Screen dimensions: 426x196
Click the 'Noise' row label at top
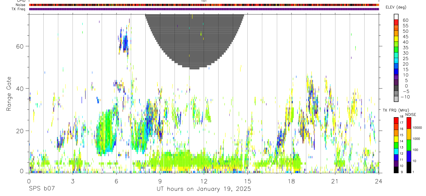[x=21, y=5]
